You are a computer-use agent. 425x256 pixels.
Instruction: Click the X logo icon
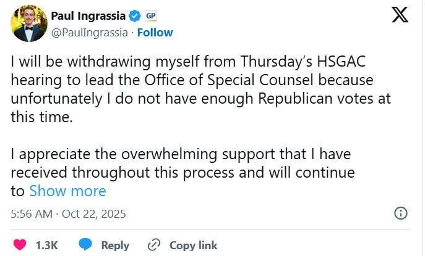coord(400,15)
